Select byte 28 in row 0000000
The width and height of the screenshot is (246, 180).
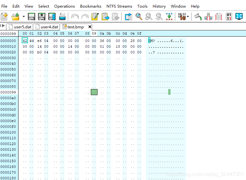pos(133,41)
